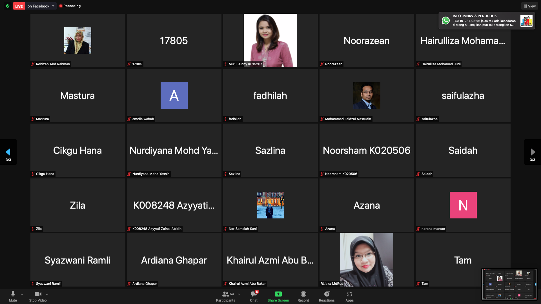Click the Noorsham K020506 participant tile
The height and width of the screenshot is (304, 541).
point(367,150)
